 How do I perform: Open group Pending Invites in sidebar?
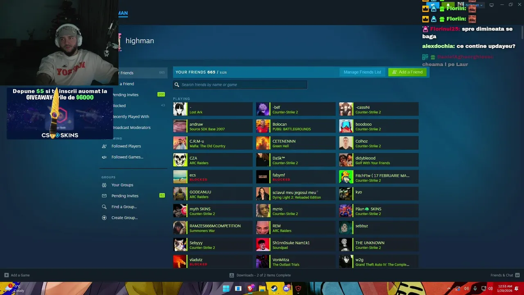(125, 196)
